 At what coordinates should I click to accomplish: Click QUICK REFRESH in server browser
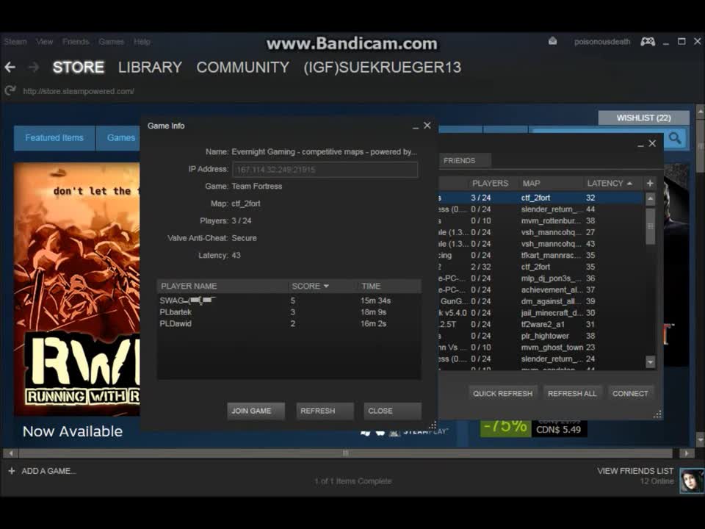(502, 393)
